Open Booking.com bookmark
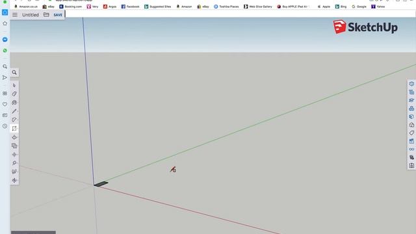 [x=71, y=6]
